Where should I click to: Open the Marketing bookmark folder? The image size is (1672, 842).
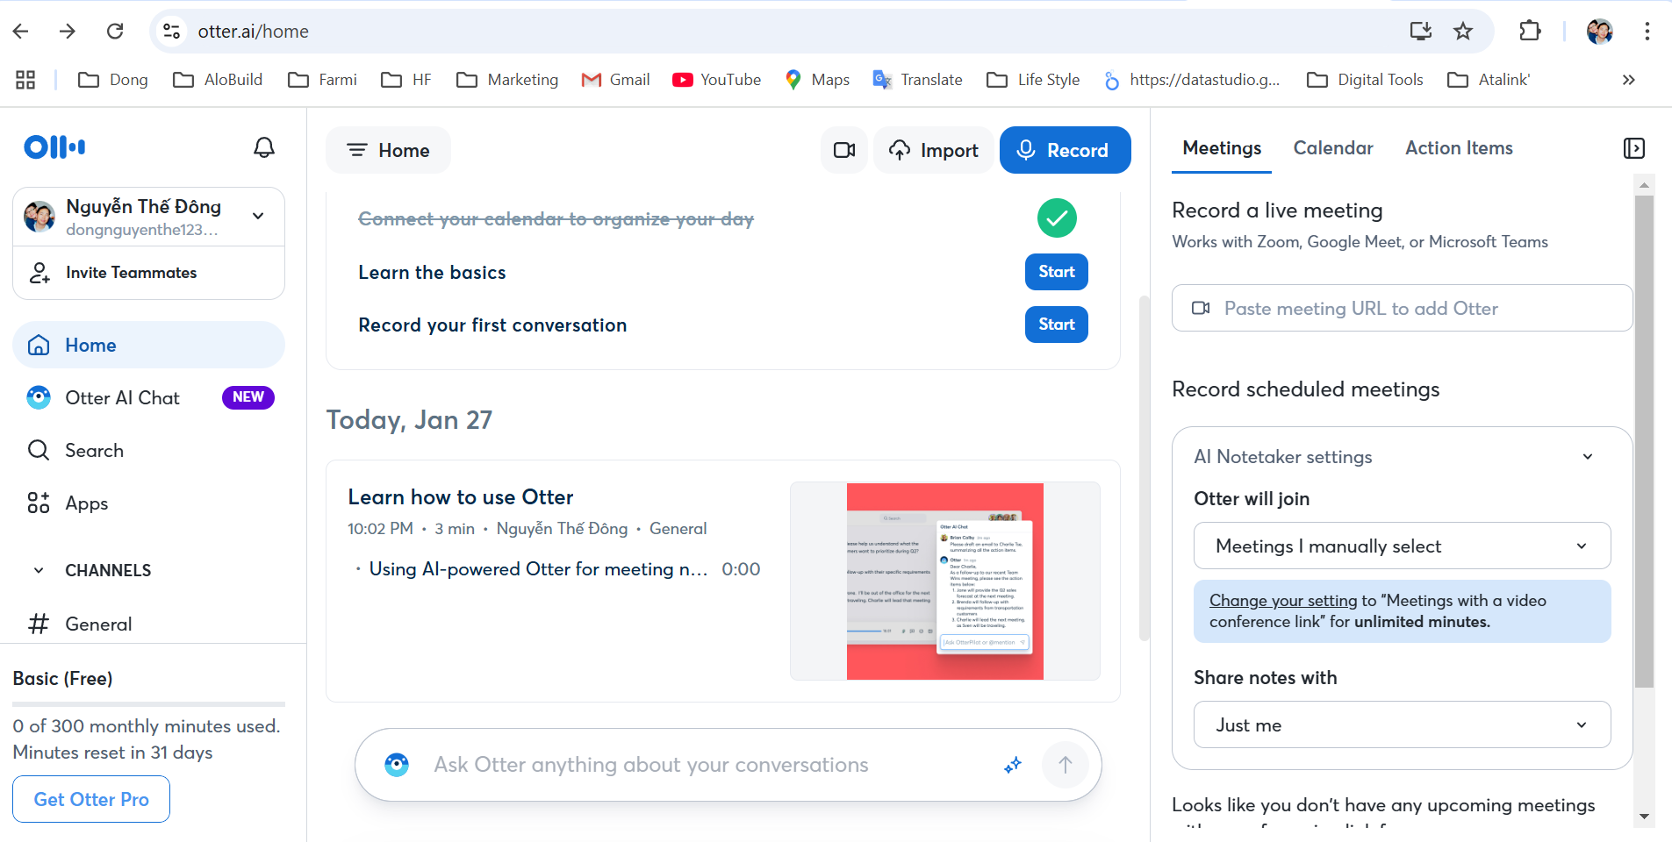coord(507,80)
